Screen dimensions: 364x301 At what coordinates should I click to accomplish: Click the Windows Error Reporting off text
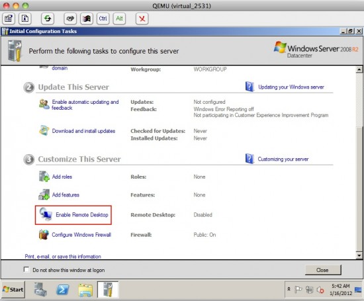coord(224,109)
